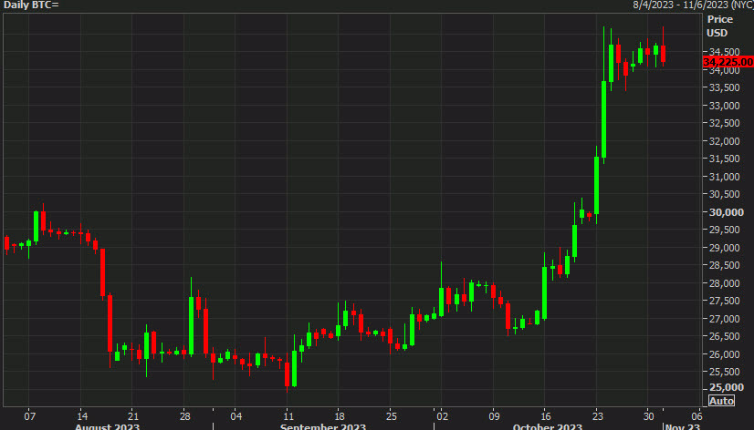
Task: Select the 29,500 price axis label
Action: click(x=724, y=230)
